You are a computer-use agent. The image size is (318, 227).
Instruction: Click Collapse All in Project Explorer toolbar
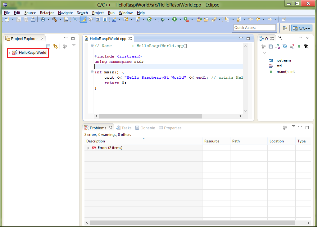(x=48, y=47)
